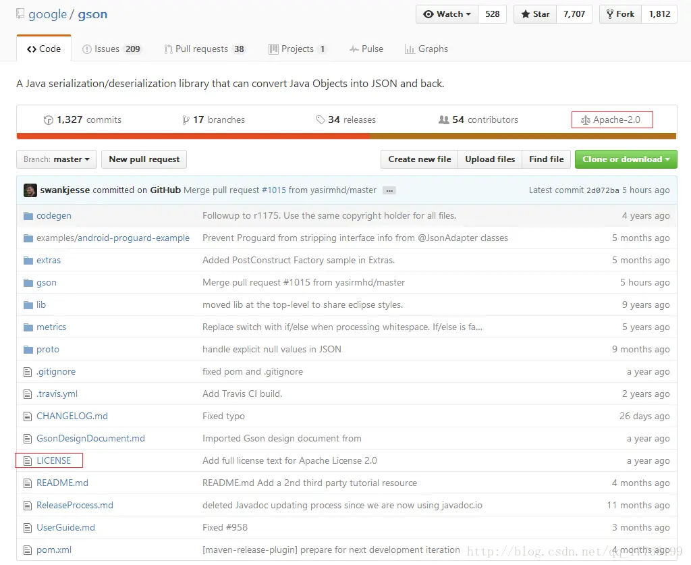
Task: Click the lib folder icon
Action: pyautogui.click(x=28, y=305)
